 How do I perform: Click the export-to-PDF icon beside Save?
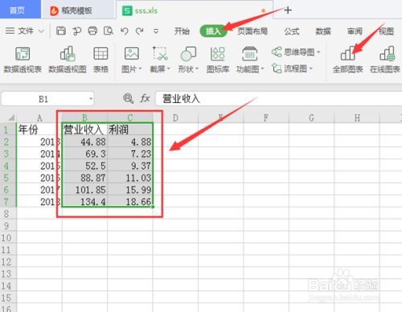(x=76, y=31)
